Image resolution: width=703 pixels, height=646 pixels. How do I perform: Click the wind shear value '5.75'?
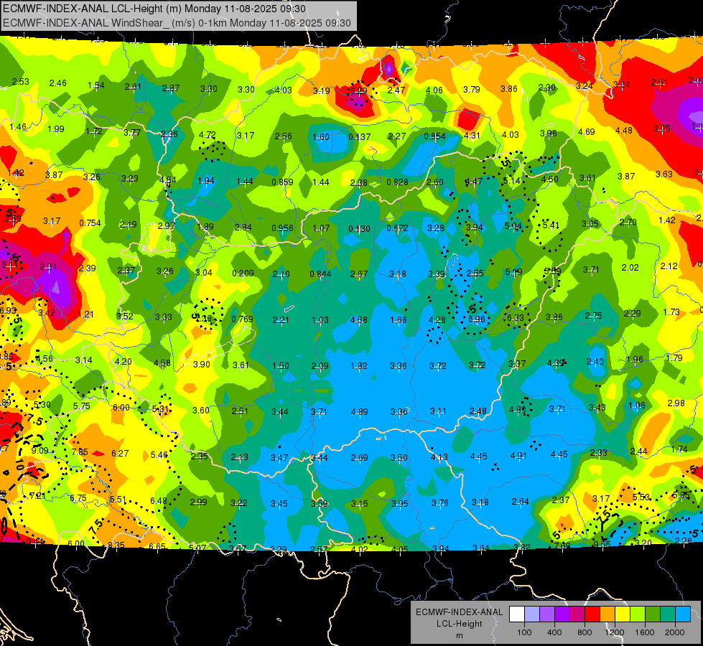[82, 406]
